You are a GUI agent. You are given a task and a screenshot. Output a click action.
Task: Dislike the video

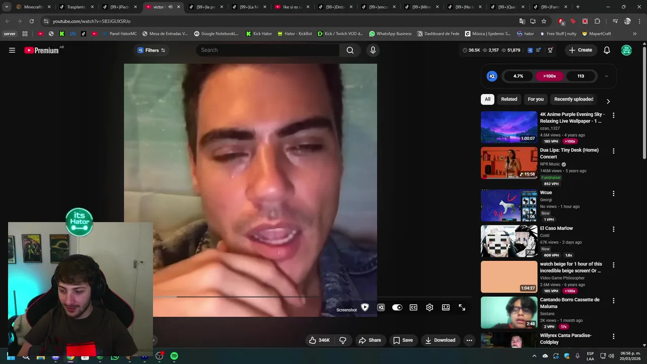(x=343, y=340)
